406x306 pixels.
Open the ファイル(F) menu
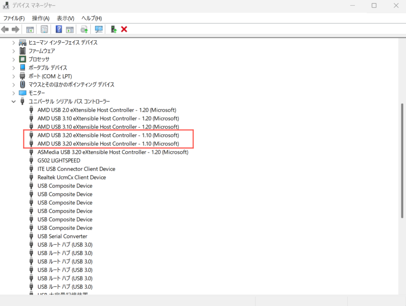click(14, 18)
